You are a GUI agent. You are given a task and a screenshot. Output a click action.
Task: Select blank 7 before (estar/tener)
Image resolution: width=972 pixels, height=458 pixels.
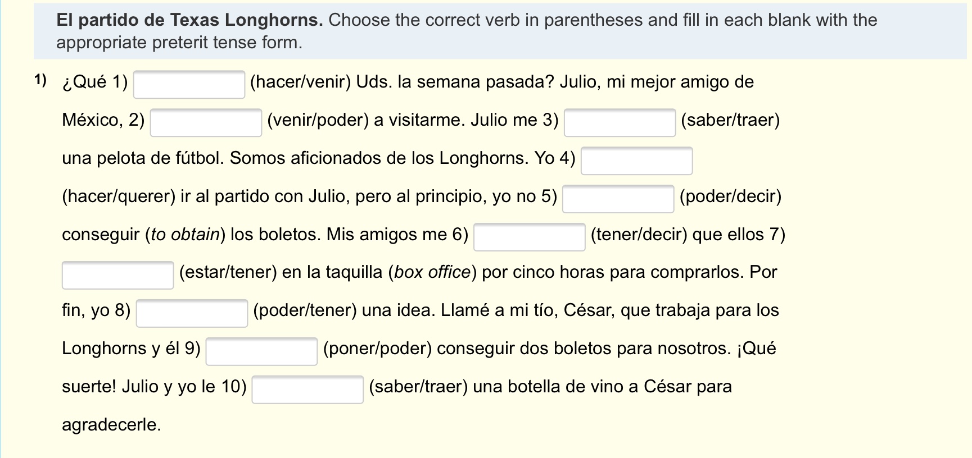pyautogui.click(x=117, y=275)
